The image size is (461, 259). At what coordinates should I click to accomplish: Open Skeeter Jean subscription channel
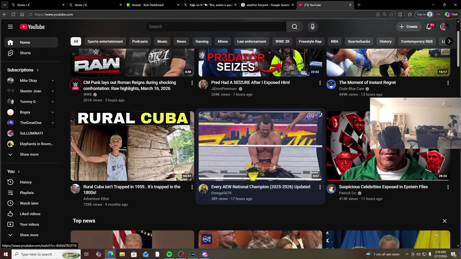[31, 91]
